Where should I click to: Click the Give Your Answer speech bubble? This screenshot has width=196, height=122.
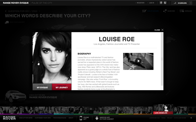click(x=7, y=22)
